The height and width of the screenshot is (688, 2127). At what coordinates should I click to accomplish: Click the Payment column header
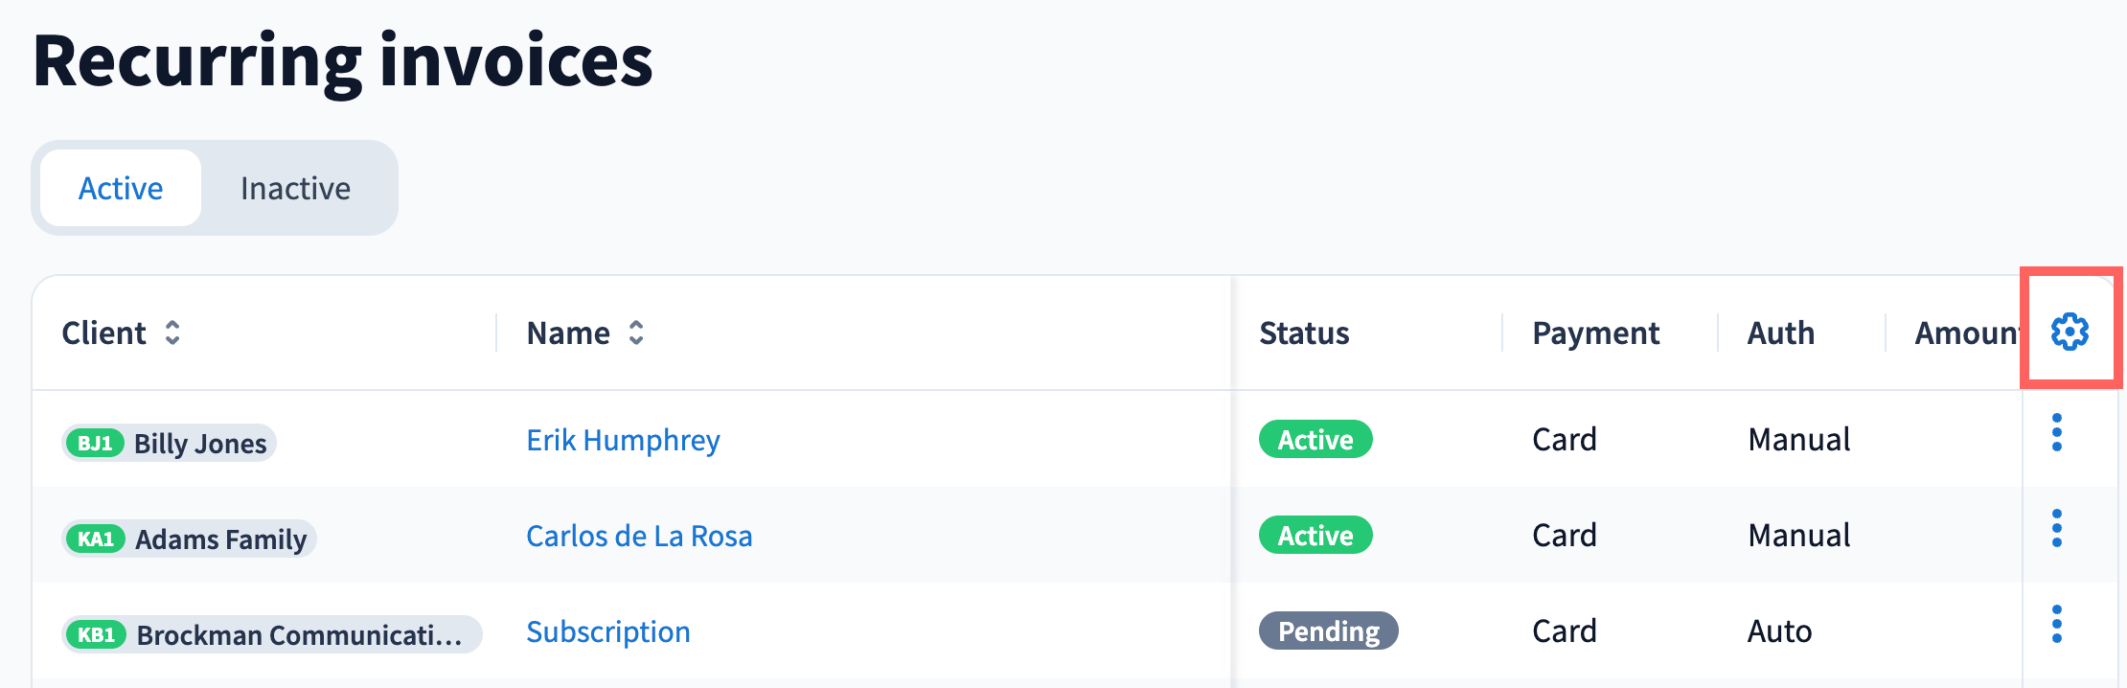pyautogui.click(x=1595, y=333)
